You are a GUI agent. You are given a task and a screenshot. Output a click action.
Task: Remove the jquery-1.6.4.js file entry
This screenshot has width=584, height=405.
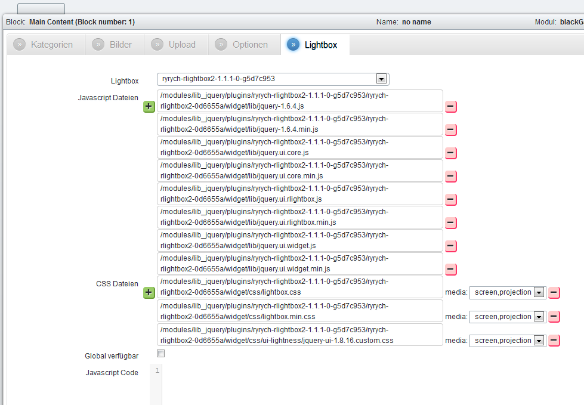coord(451,107)
